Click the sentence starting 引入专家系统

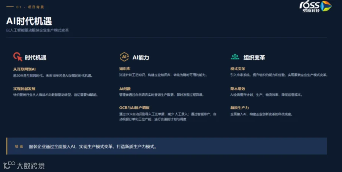279,75
